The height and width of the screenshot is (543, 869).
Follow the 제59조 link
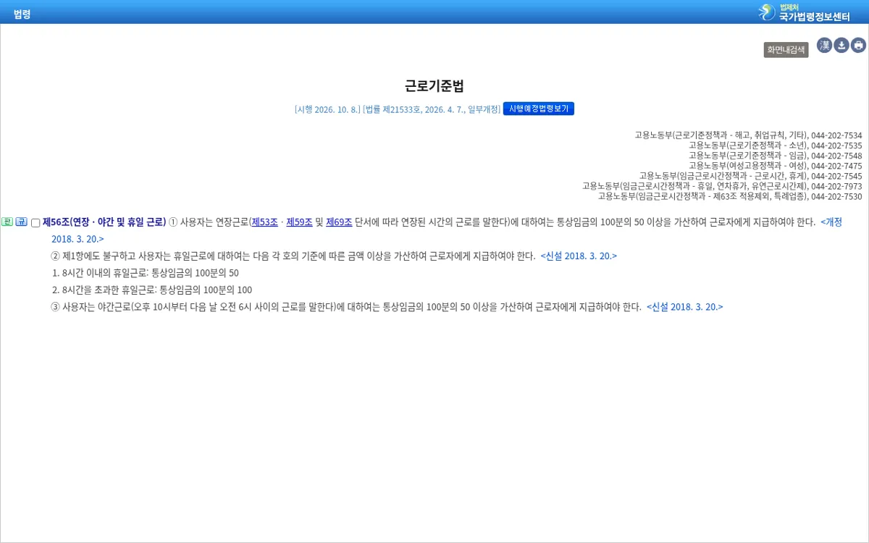(x=299, y=222)
